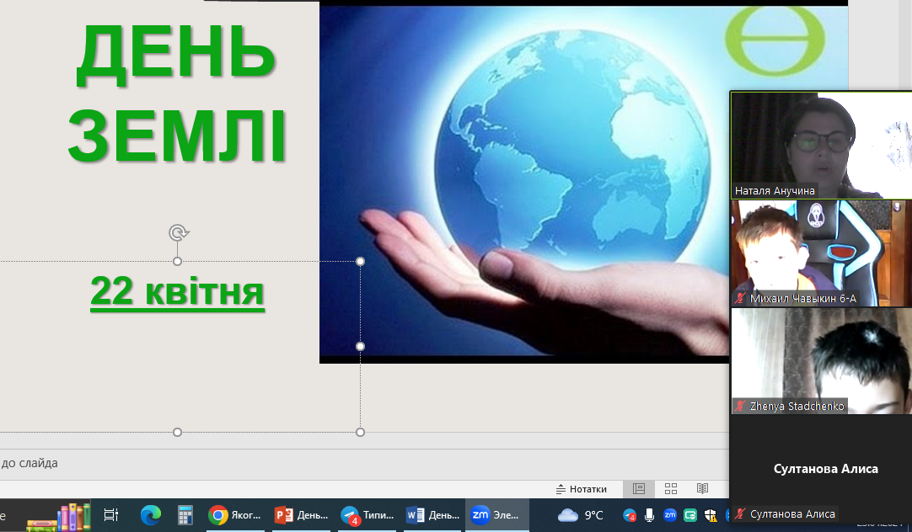Click the bottom-right corner handle of the text box

click(x=361, y=432)
